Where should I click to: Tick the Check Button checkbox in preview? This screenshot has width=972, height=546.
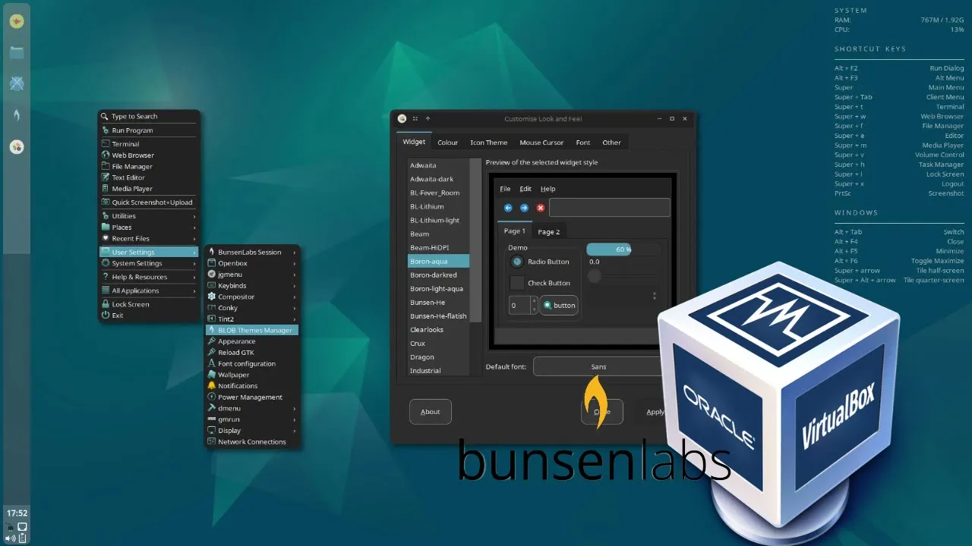pos(516,283)
